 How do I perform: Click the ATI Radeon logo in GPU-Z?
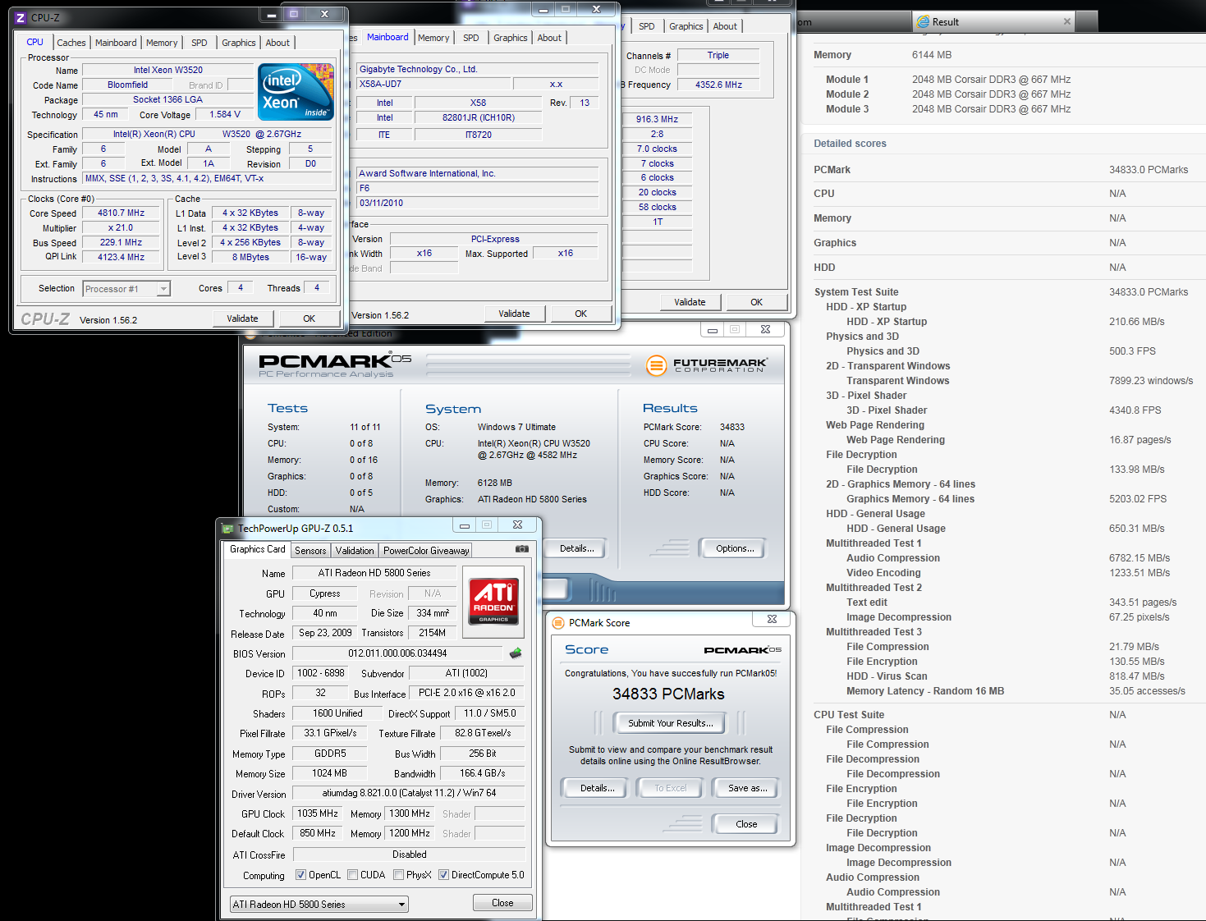point(493,602)
